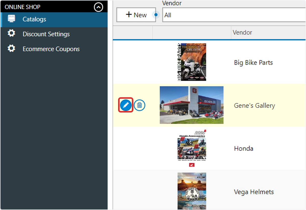Click the Catalogs calendar-style icon
The image size is (306, 210).
click(x=11, y=19)
